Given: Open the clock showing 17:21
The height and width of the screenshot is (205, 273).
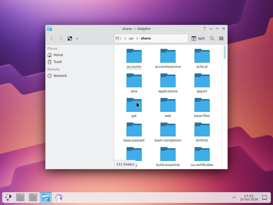Looking at the screenshot, I should point(249,198).
